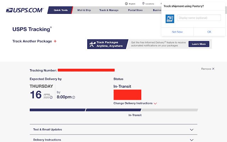
Task: Click the Locations pin icon
Action: (x=143, y=4)
